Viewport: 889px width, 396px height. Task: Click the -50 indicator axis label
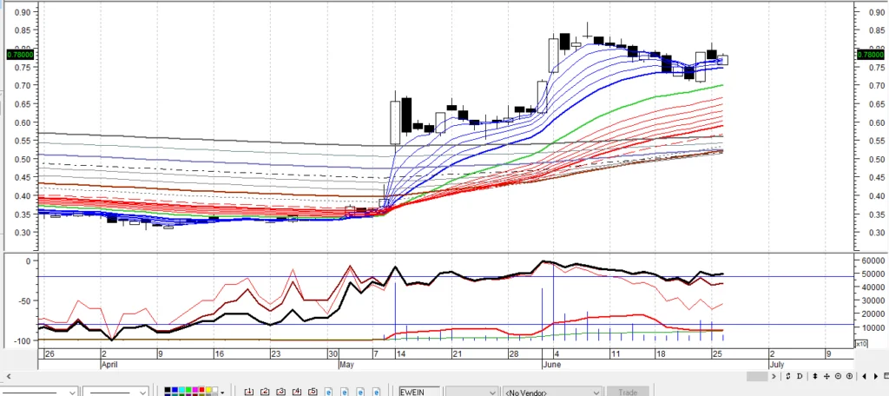pos(23,300)
